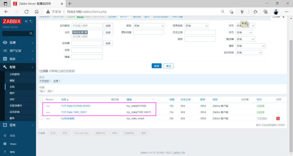Collapse the Zabbix sidebar with double-arrow icon
Image resolution: width=293 pixels, height=156 pixels.
[26, 21]
